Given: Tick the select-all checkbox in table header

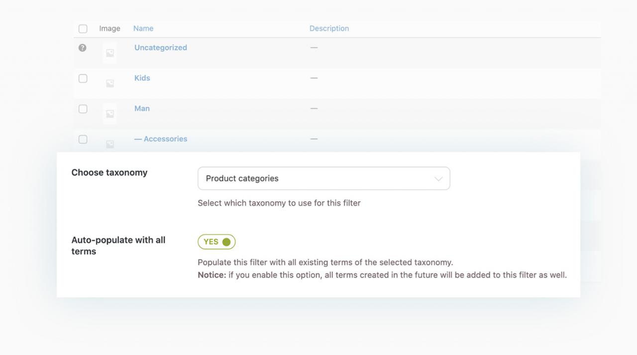Looking at the screenshot, I should tap(83, 29).
